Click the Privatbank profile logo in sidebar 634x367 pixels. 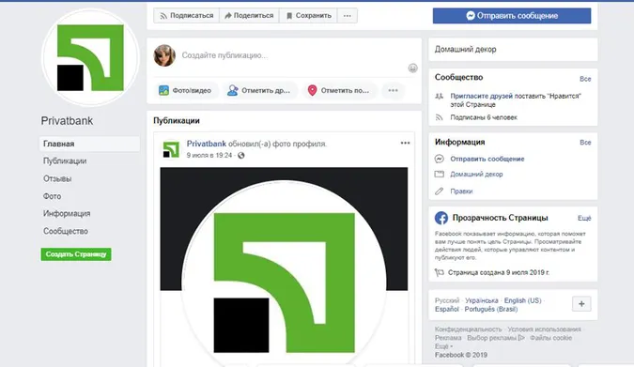pos(90,57)
